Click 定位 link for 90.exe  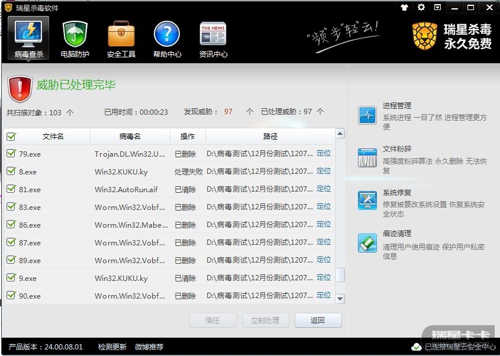click(x=324, y=295)
